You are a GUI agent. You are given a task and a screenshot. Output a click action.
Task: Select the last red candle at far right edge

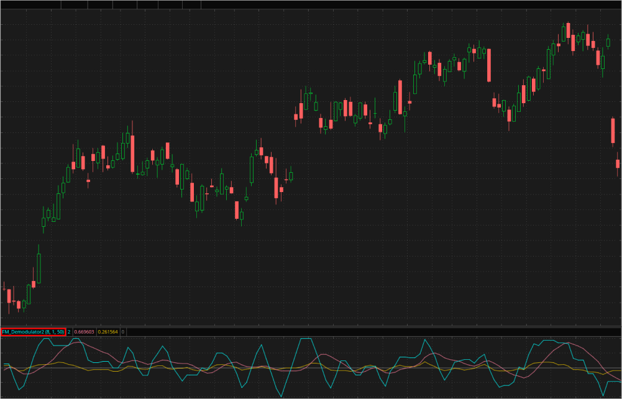click(x=618, y=163)
